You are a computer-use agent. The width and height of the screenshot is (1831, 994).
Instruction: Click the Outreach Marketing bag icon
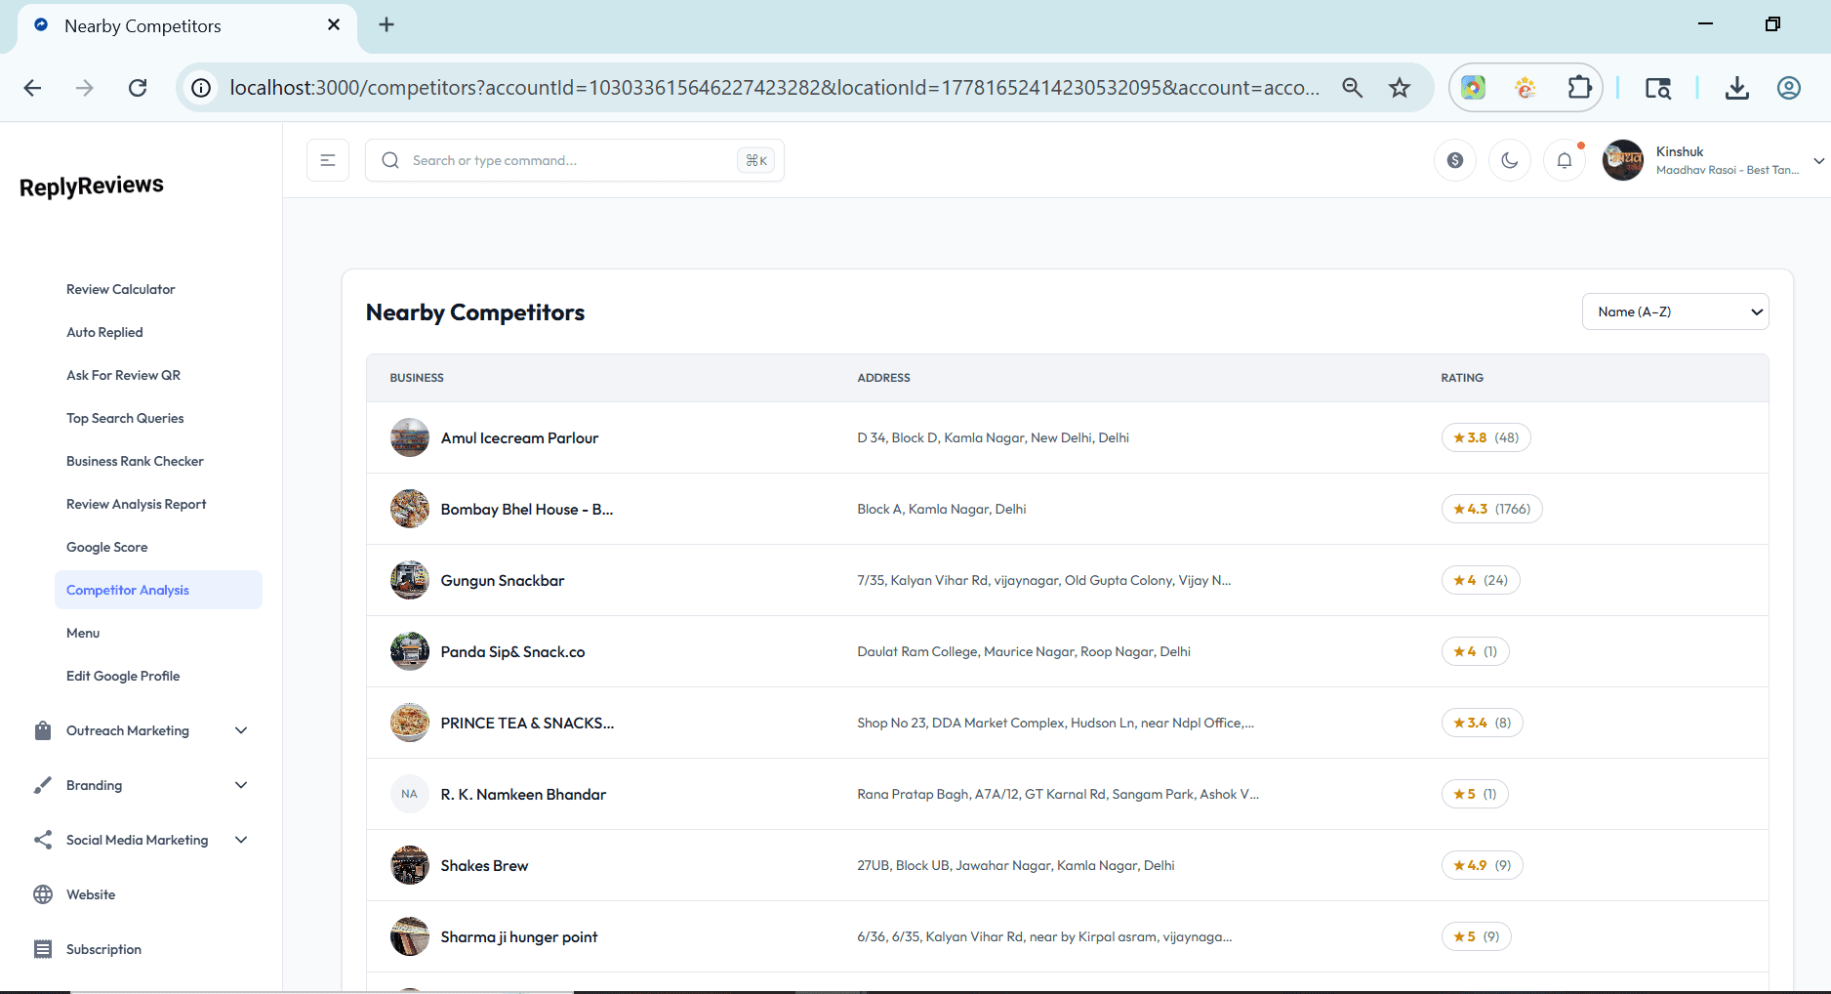coord(43,730)
